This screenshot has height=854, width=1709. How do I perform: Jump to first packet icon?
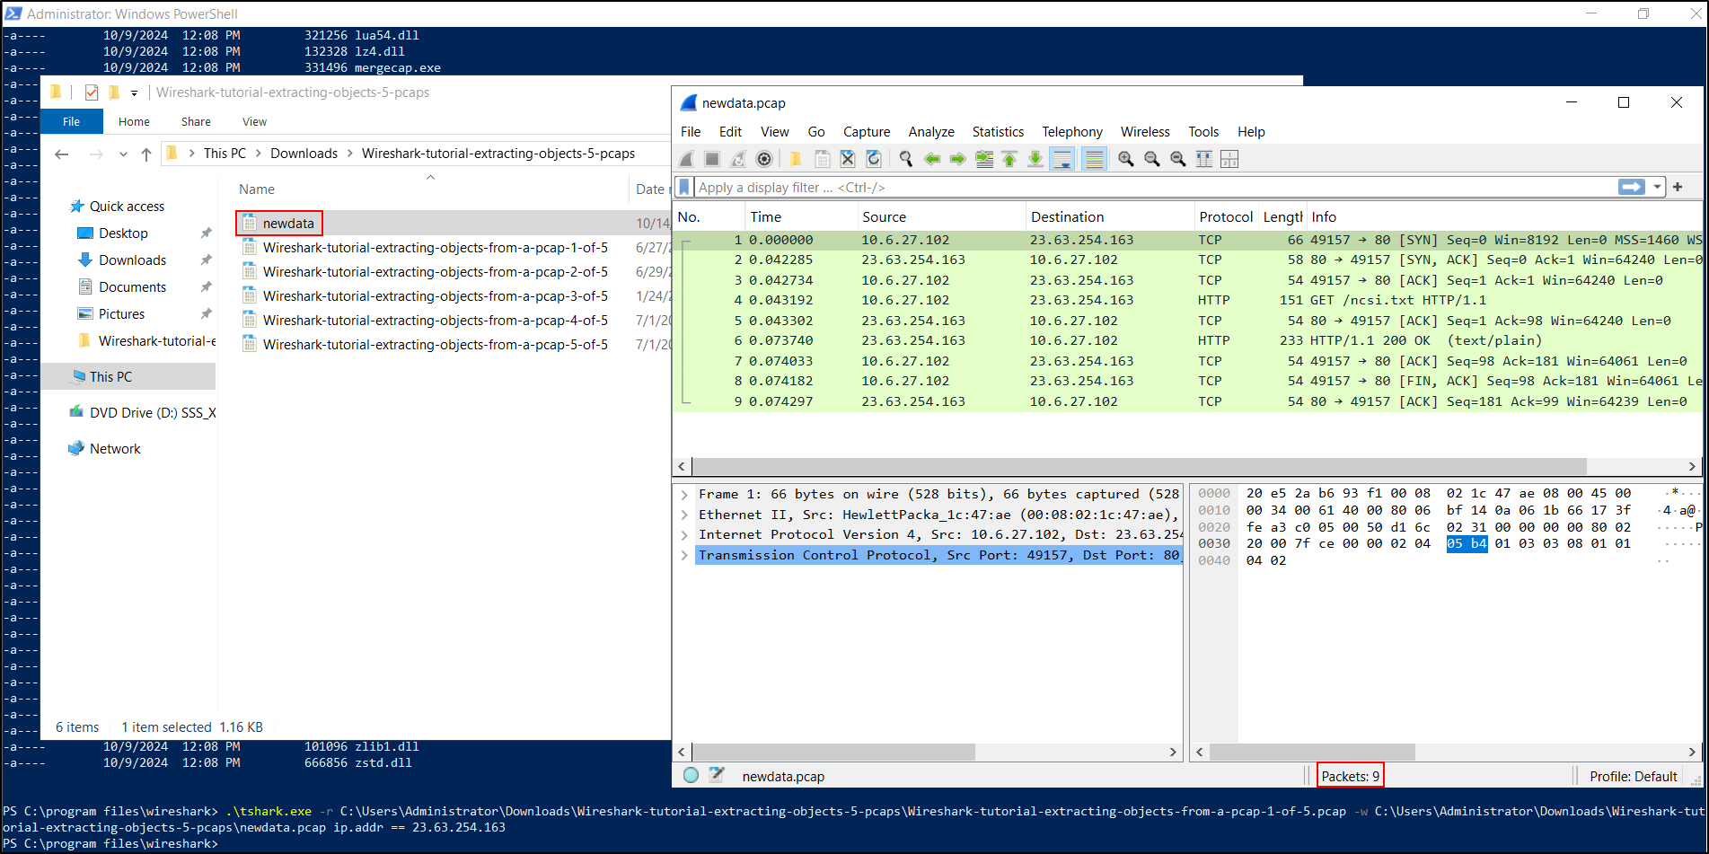(x=1010, y=159)
